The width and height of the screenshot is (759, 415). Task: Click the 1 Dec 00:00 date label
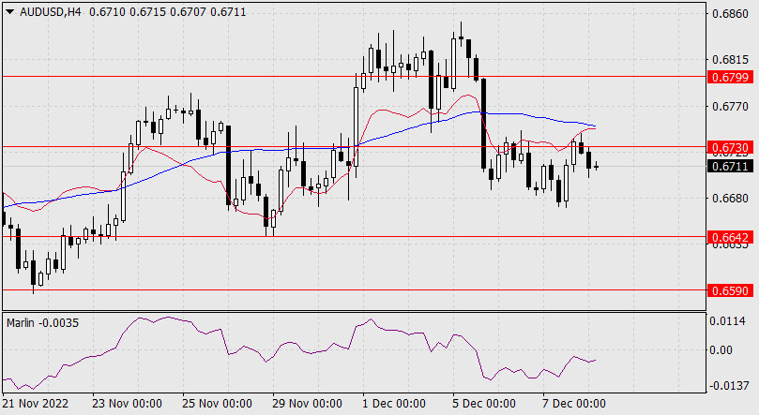pos(393,404)
